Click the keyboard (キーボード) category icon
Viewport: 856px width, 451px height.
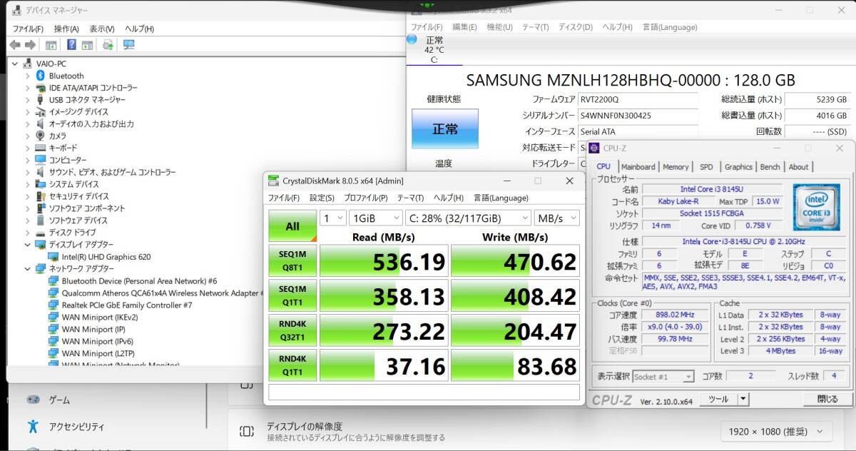pos(41,148)
